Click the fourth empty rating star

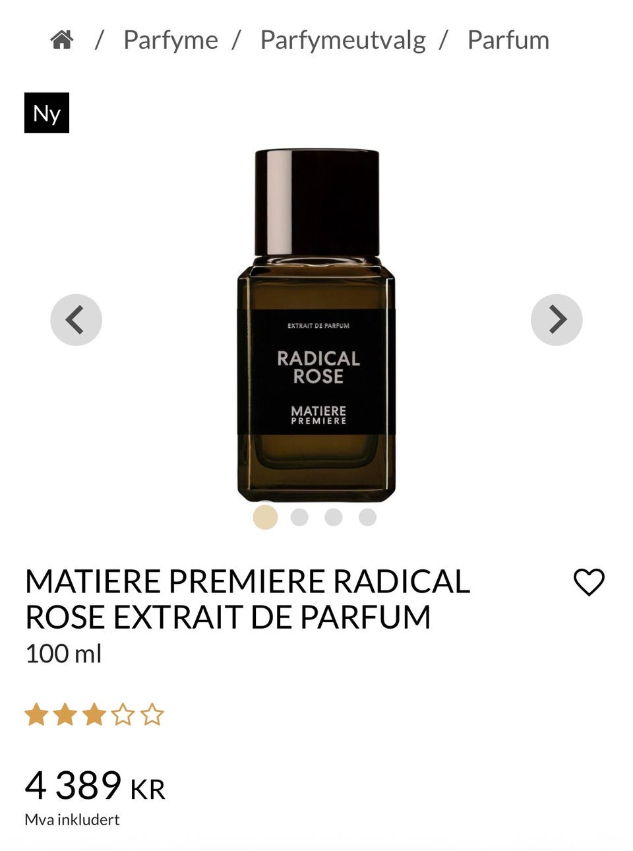pos(123,714)
